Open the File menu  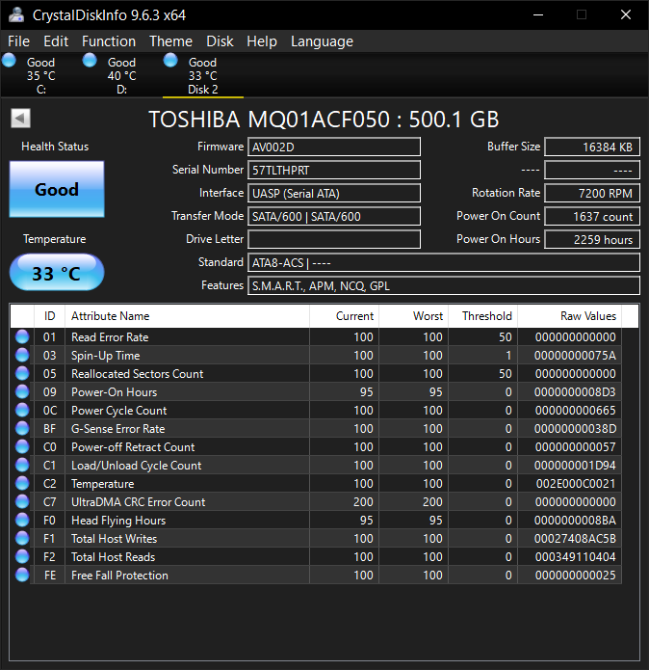(18, 41)
